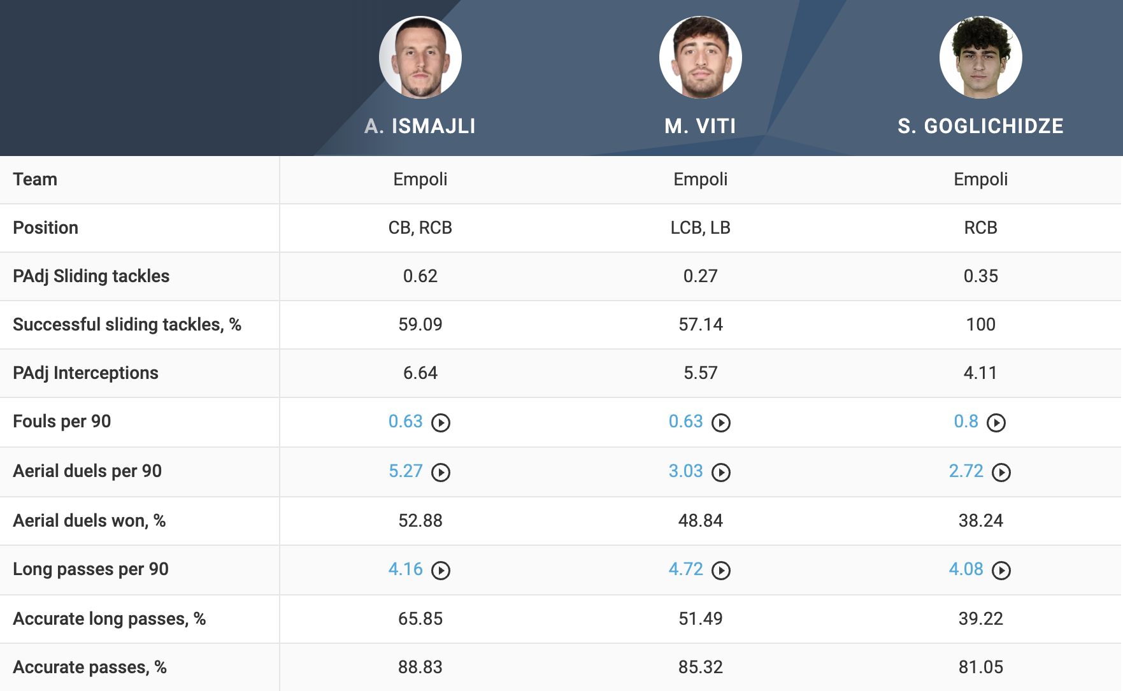The height and width of the screenshot is (691, 1123).
Task: Open Viti's 3.03 aerial duels link
Action: (686, 471)
